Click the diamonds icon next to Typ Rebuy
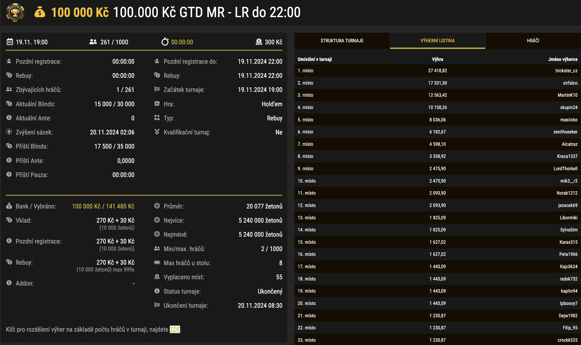 pyautogui.click(x=157, y=118)
